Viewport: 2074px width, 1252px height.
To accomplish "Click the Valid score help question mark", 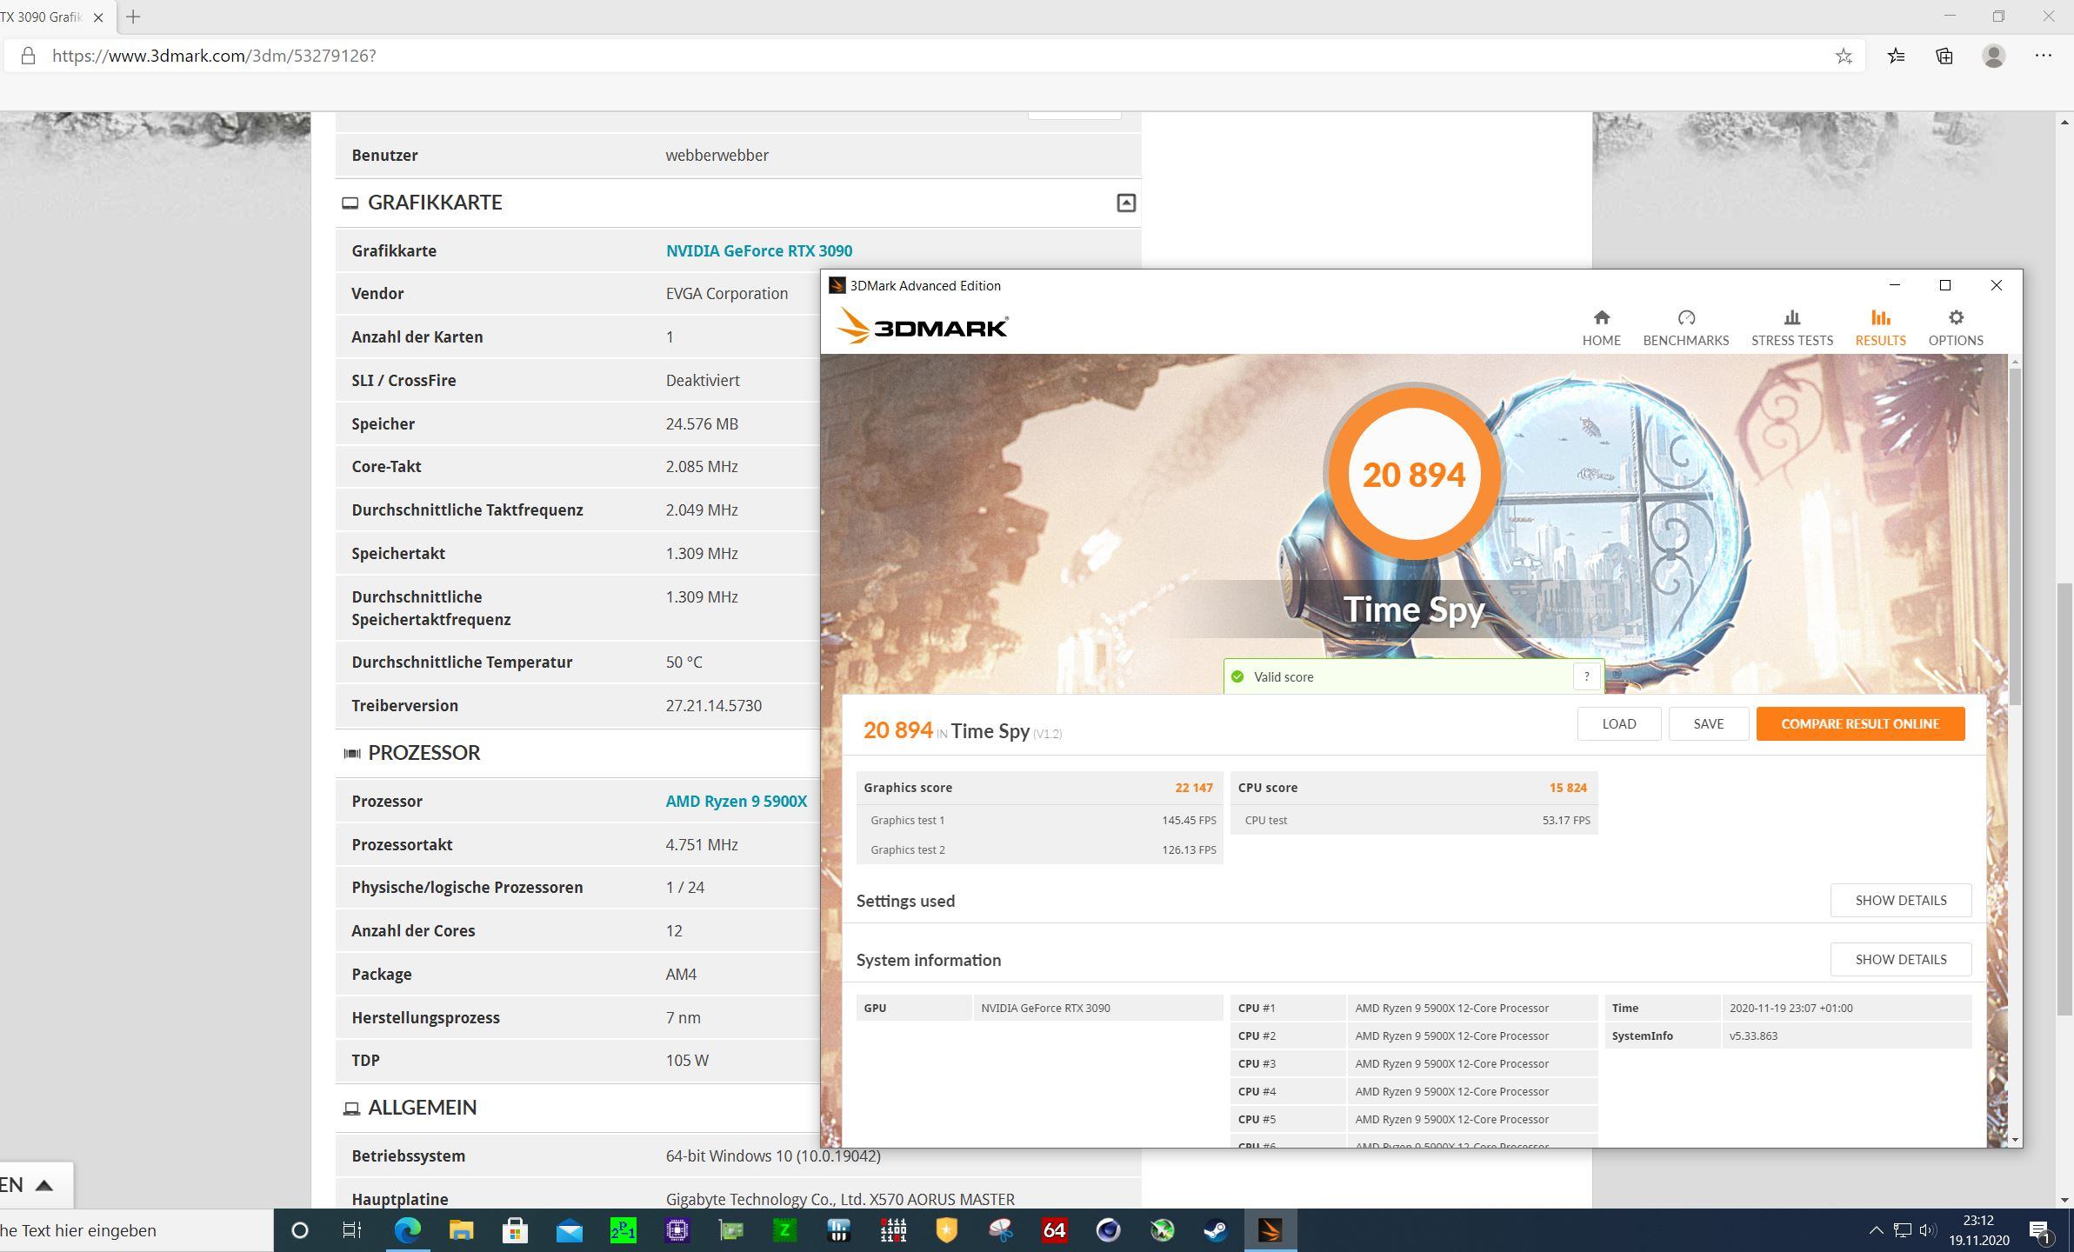I will (x=1586, y=676).
